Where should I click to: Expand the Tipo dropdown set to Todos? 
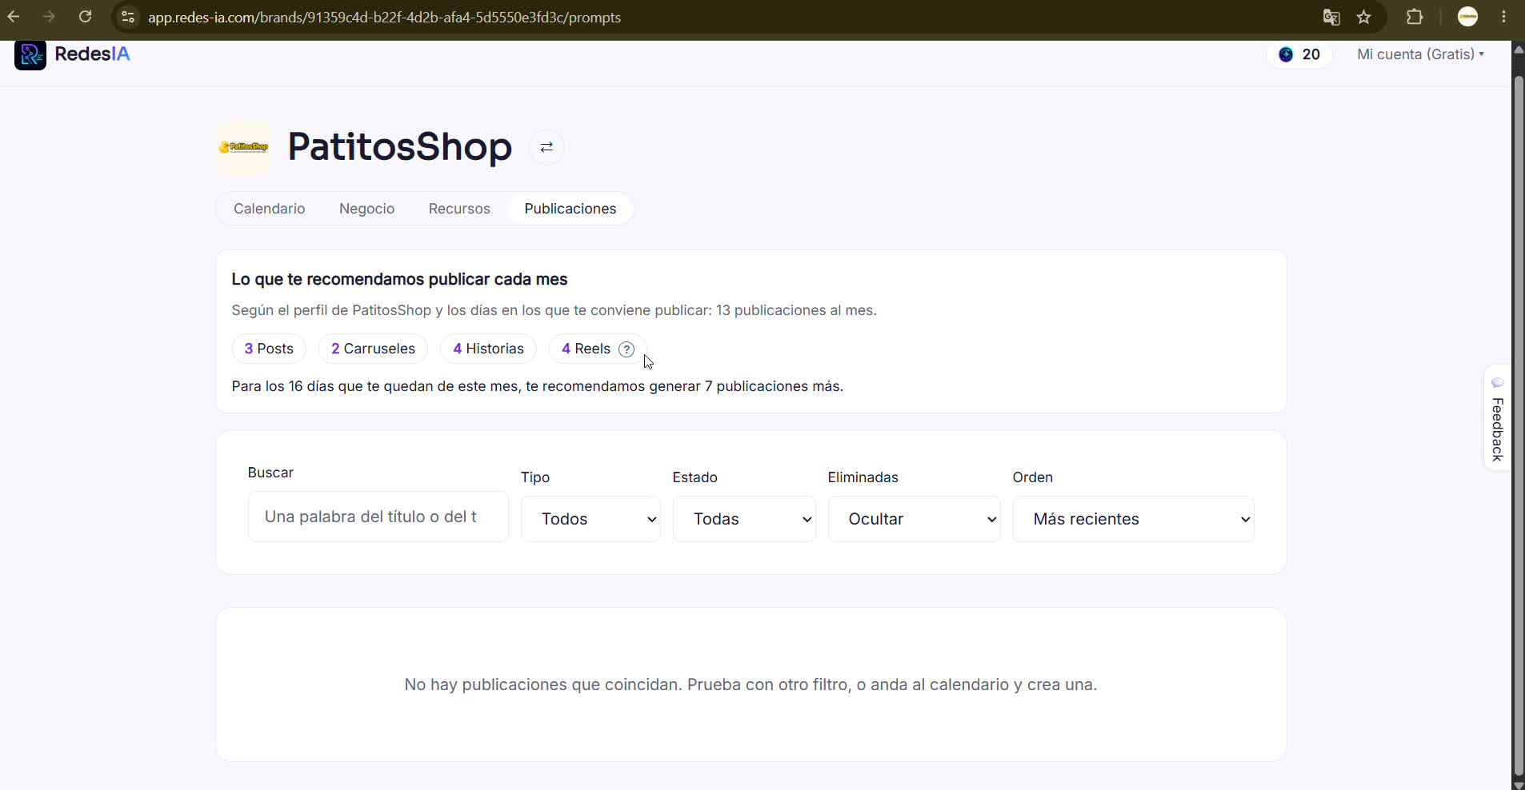pyautogui.click(x=590, y=519)
